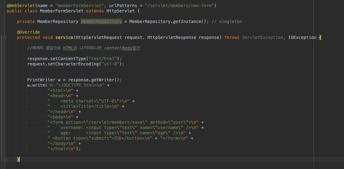Viewport: 344px width, 169px height.
Task: Collapse the service method using gutter fold marker
Action: tap(4, 37)
